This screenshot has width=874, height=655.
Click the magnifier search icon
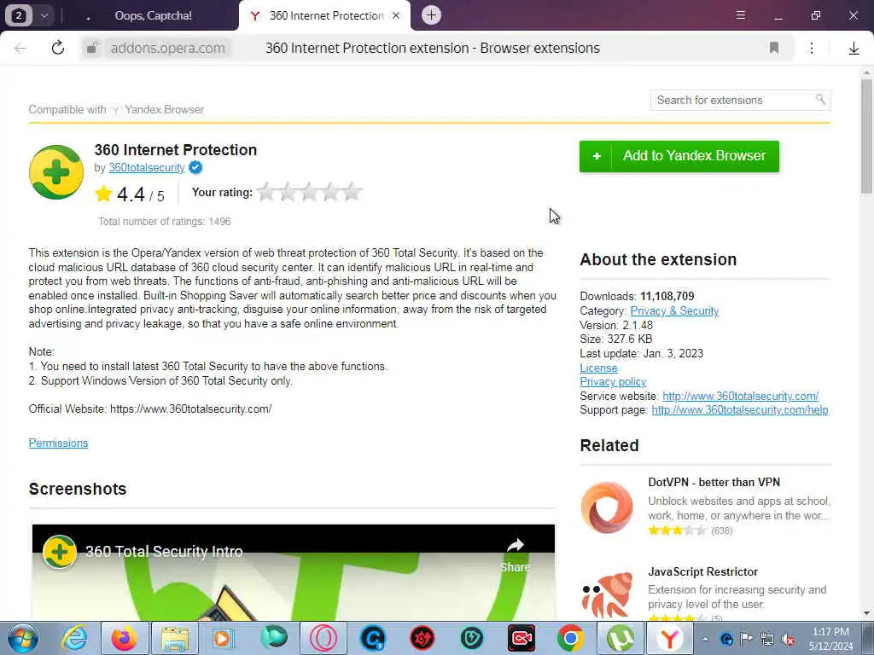point(820,99)
